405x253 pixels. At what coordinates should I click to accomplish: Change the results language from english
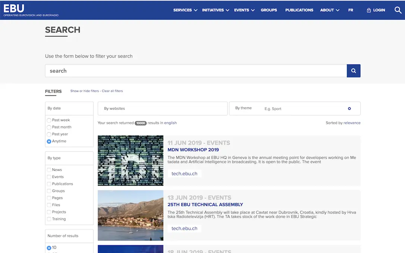click(x=170, y=123)
